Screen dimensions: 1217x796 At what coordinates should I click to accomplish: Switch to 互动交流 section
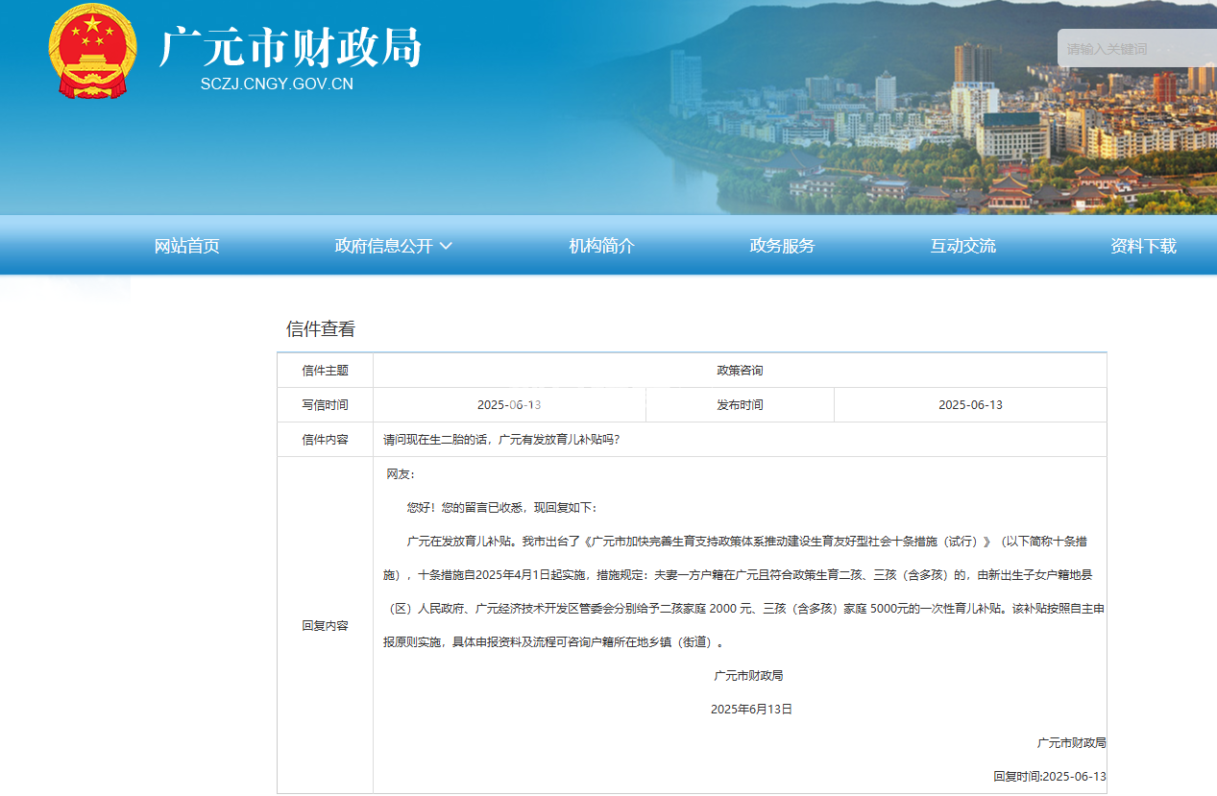[962, 246]
